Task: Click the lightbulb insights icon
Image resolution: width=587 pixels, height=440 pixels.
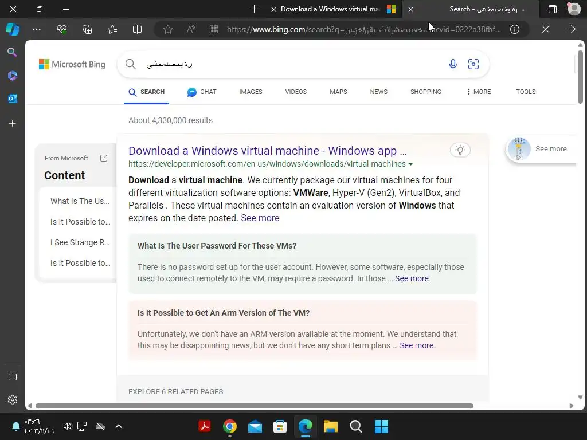Action: 460,150
